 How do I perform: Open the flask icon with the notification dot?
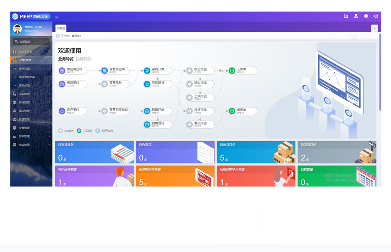(x=356, y=16)
